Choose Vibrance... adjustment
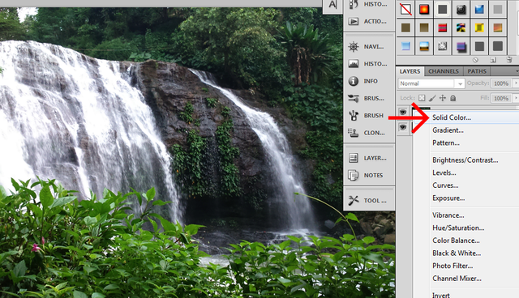 448,215
